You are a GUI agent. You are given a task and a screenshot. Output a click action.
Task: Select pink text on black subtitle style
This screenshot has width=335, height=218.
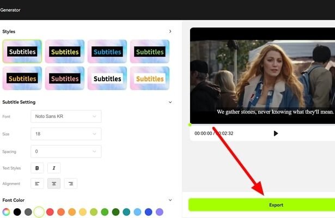[x=65, y=78]
